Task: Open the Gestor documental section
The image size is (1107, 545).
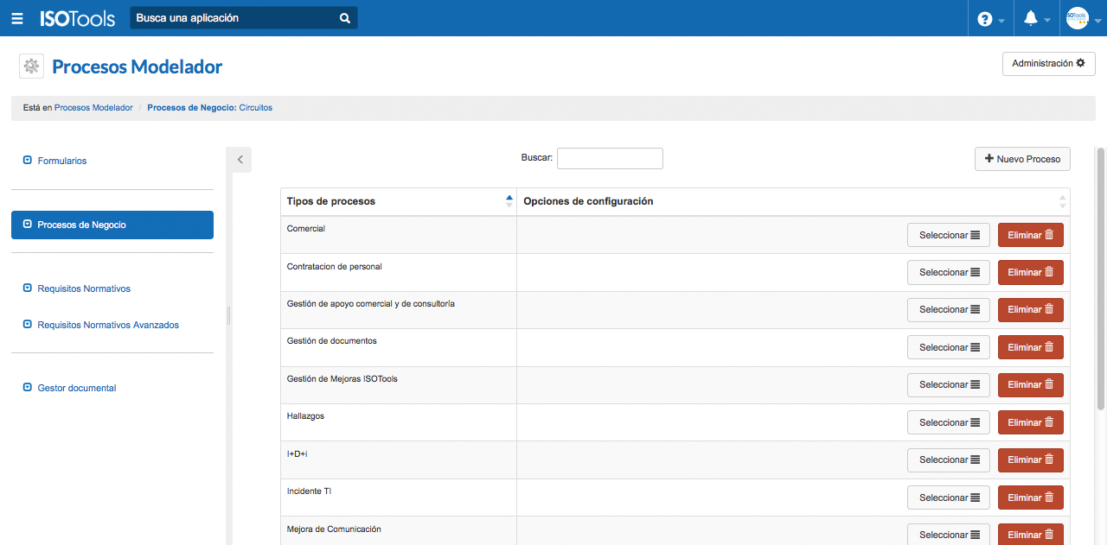Action: click(76, 388)
